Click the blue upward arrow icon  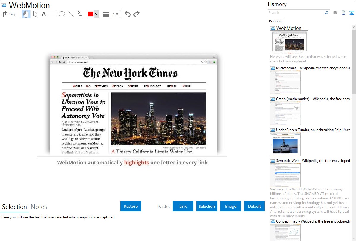[352, 13]
